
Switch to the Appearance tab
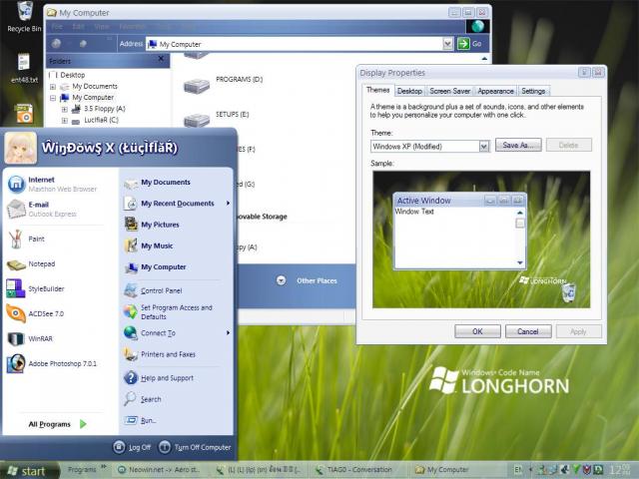pos(495,91)
